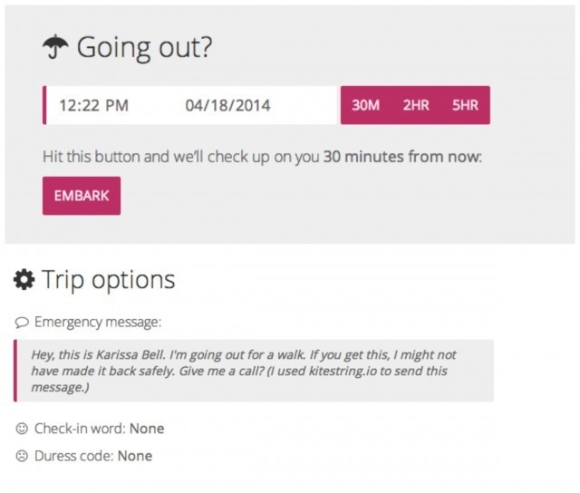
Task: Click the 12:22 PM time field
Action: [94, 105]
